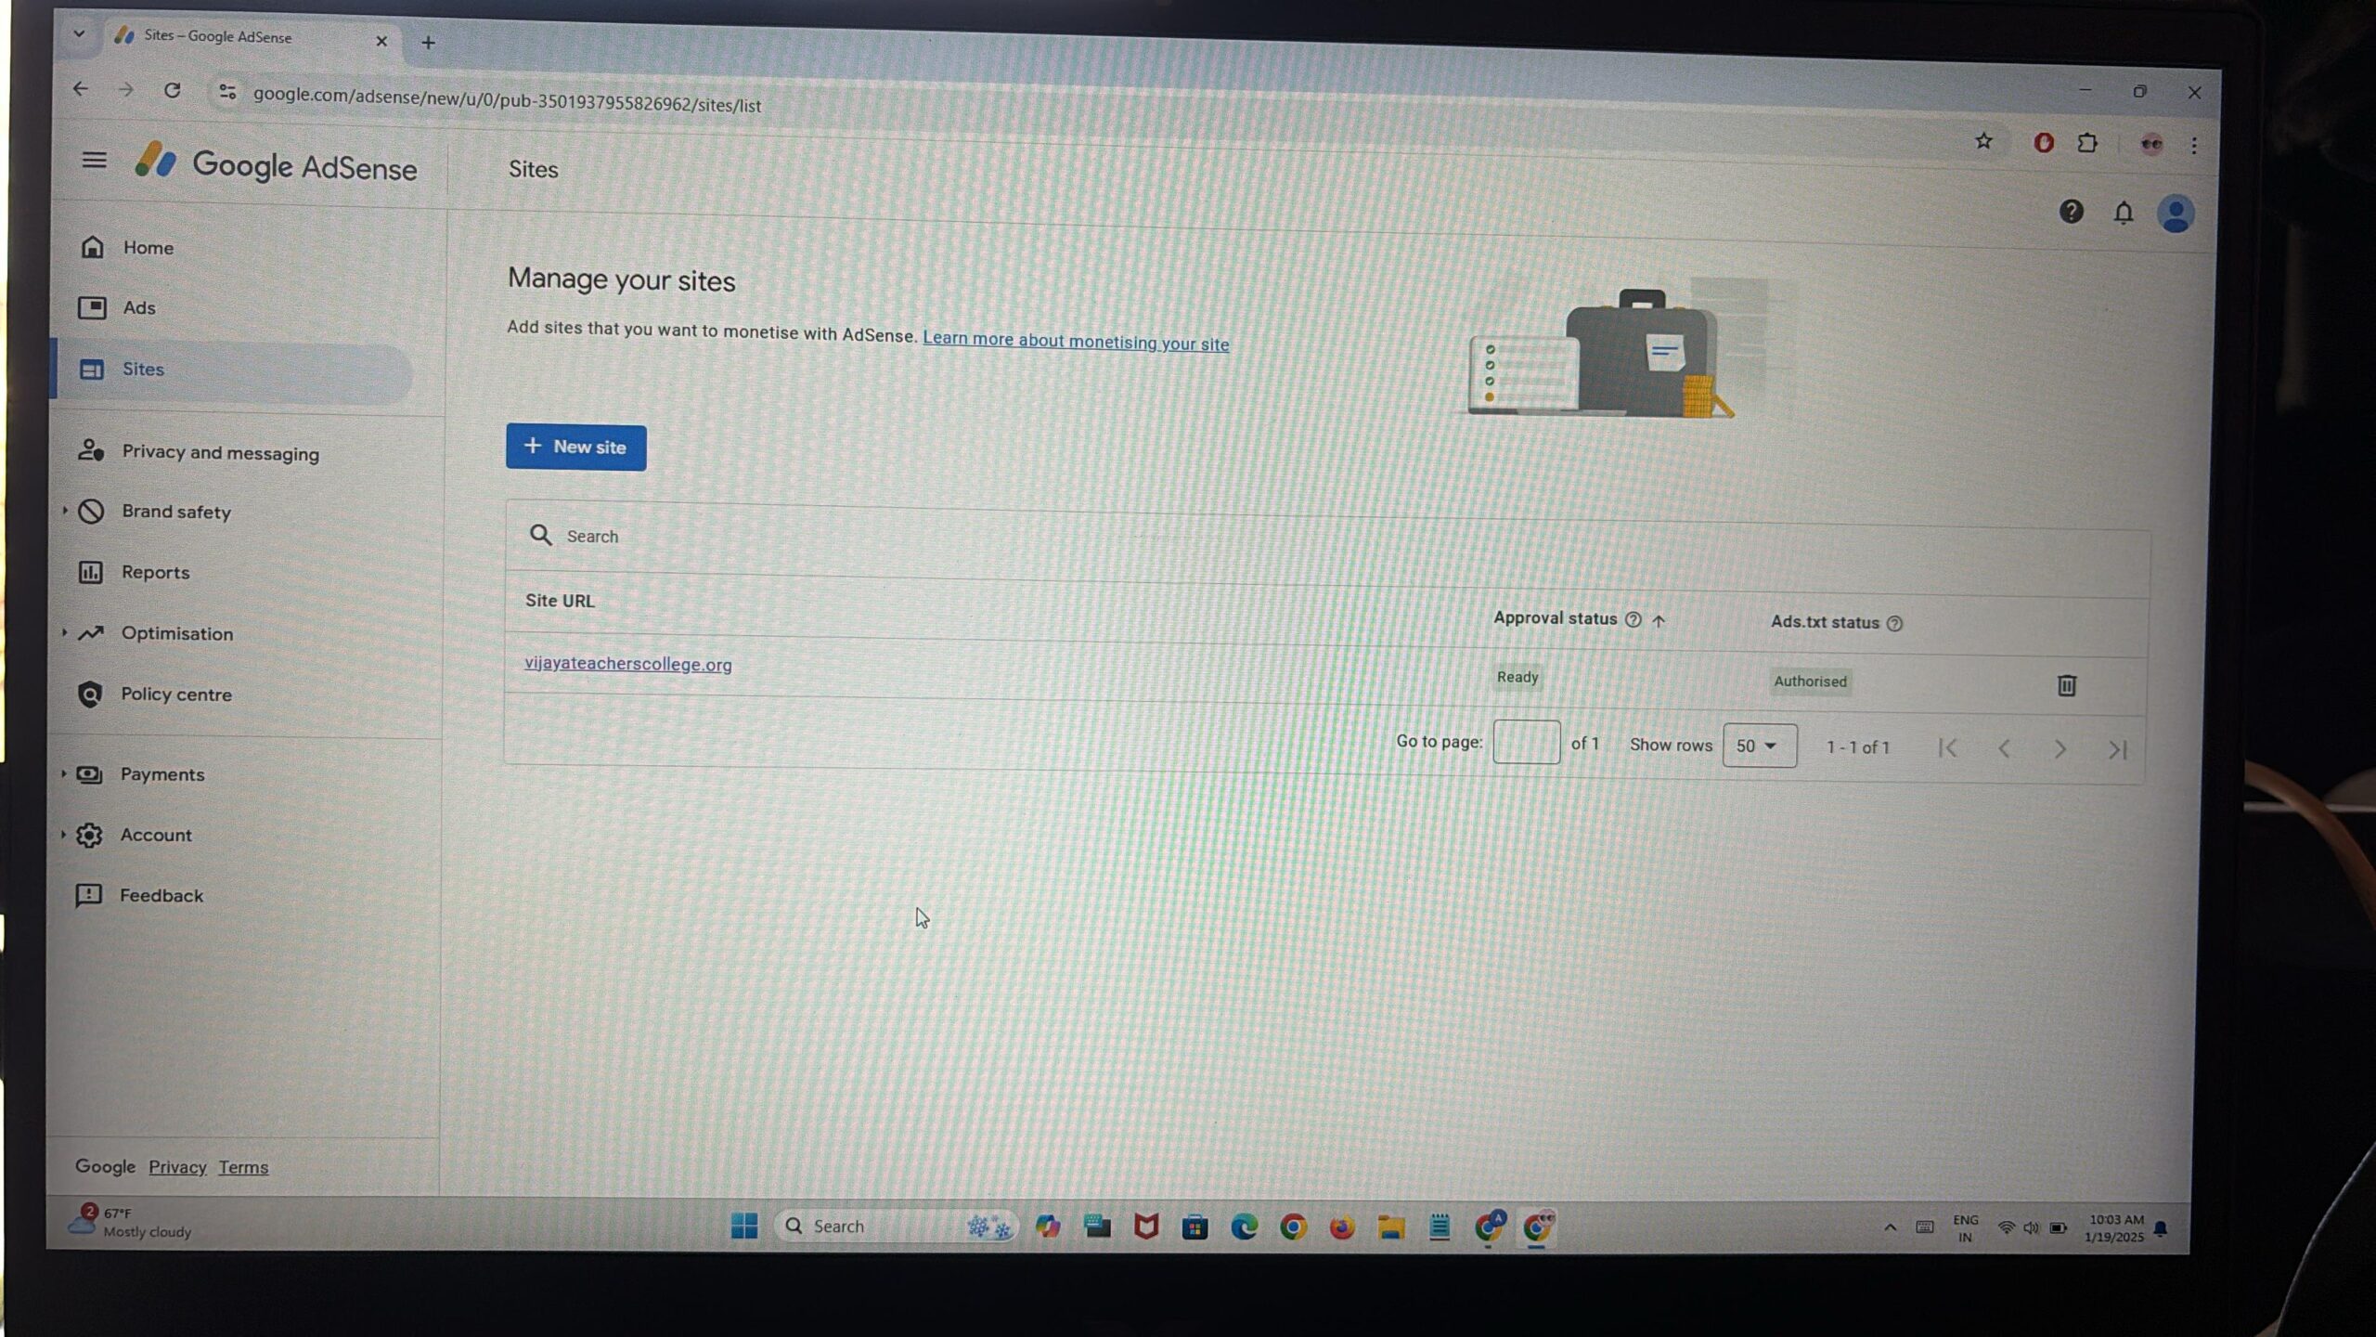Click the red Opera-style extension icon
Viewport: 2376px width, 1337px height.
(2043, 142)
